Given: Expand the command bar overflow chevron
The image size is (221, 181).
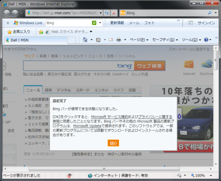Looking at the screenshot, I should click(216, 38).
